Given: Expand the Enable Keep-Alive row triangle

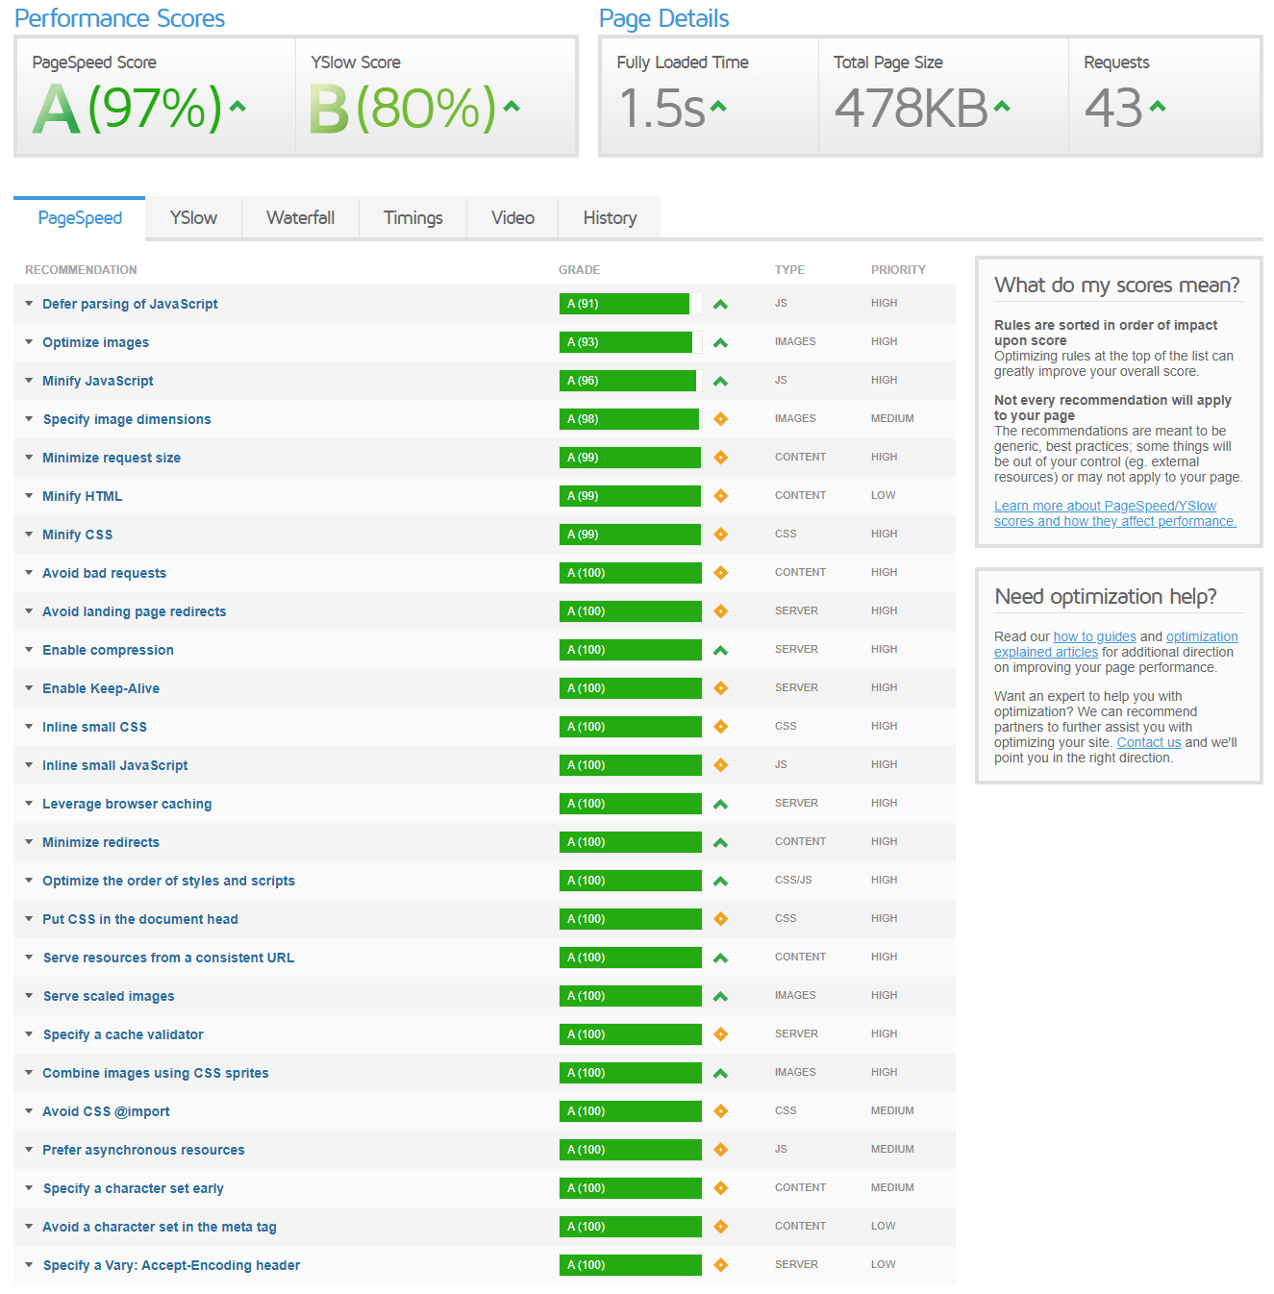Looking at the screenshot, I should 29,688.
